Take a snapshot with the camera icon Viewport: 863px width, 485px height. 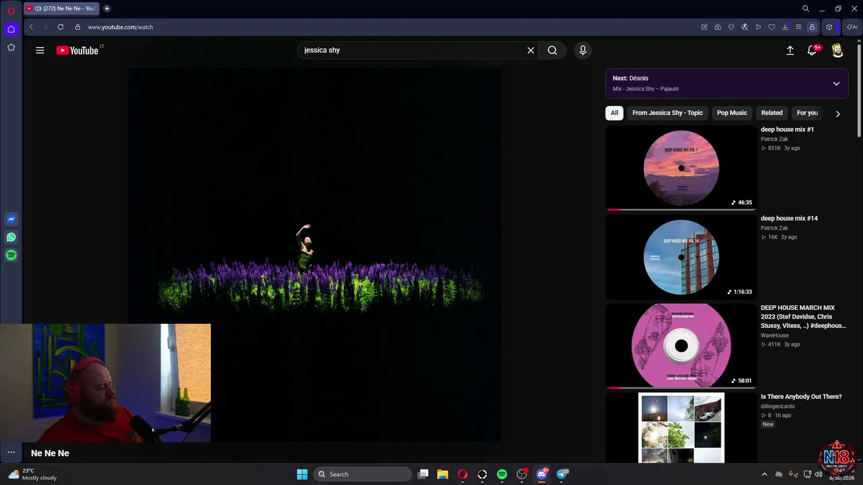click(x=717, y=27)
